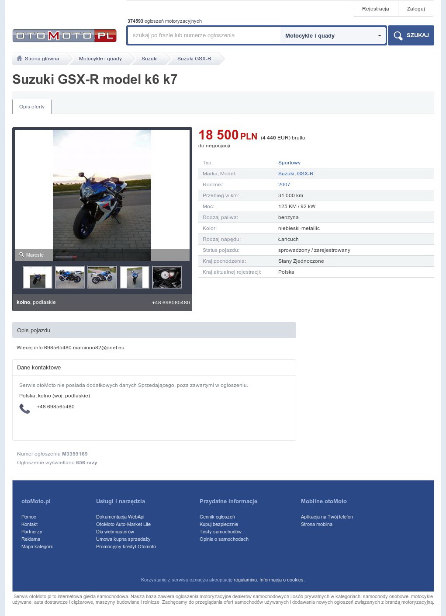This screenshot has height=616, width=446.
Task: Click the ad number M3359169
Action: coord(75,454)
